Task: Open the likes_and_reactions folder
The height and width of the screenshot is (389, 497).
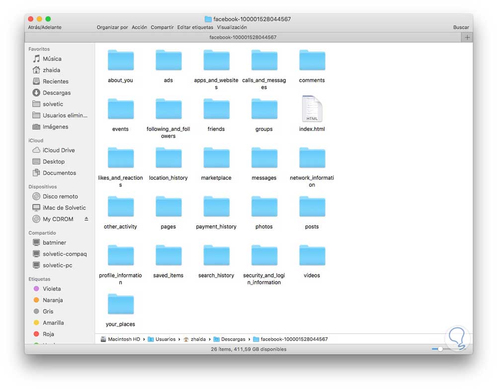Action: pos(120,158)
